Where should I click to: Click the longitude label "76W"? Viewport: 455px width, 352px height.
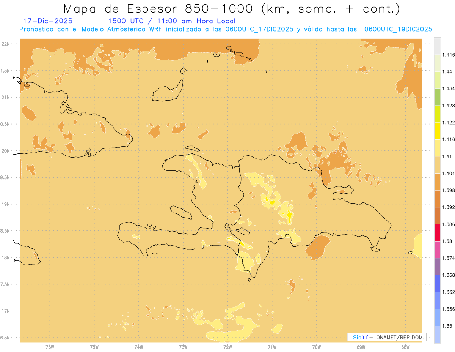pyautogui.click(x=50, y=347)
